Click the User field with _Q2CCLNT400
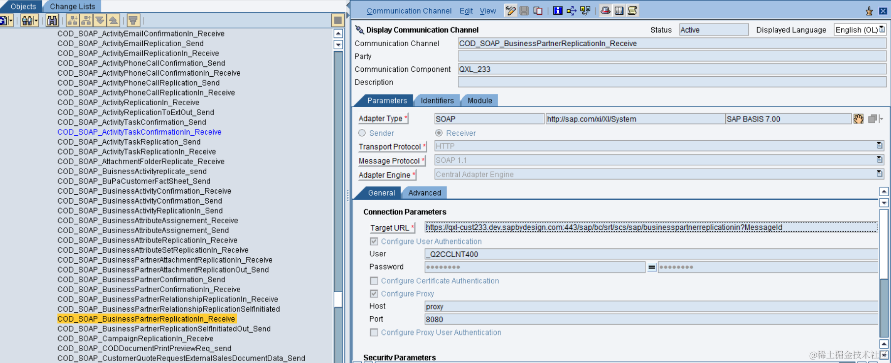 (x=651, y=254)
